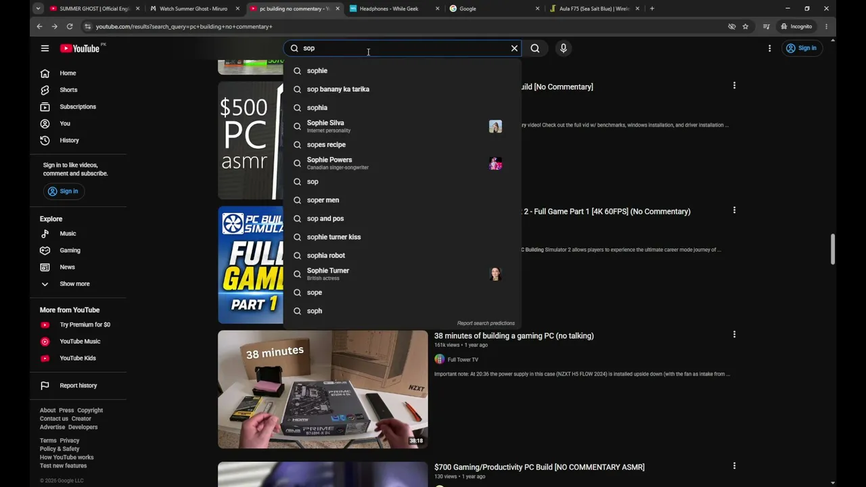Open Chrome three-dot menu
The width and height of the screenshot is (866, 487).
tap(826, 26)
